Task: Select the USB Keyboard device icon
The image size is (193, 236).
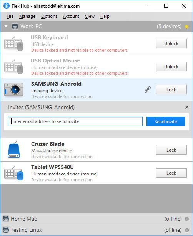Action: (14, 44)
